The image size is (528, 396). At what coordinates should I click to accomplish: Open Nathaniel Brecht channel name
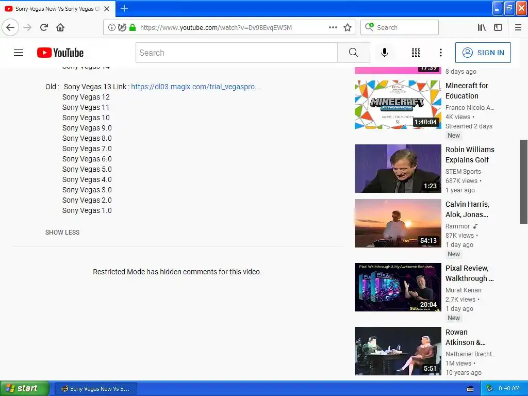pos(470,354)
